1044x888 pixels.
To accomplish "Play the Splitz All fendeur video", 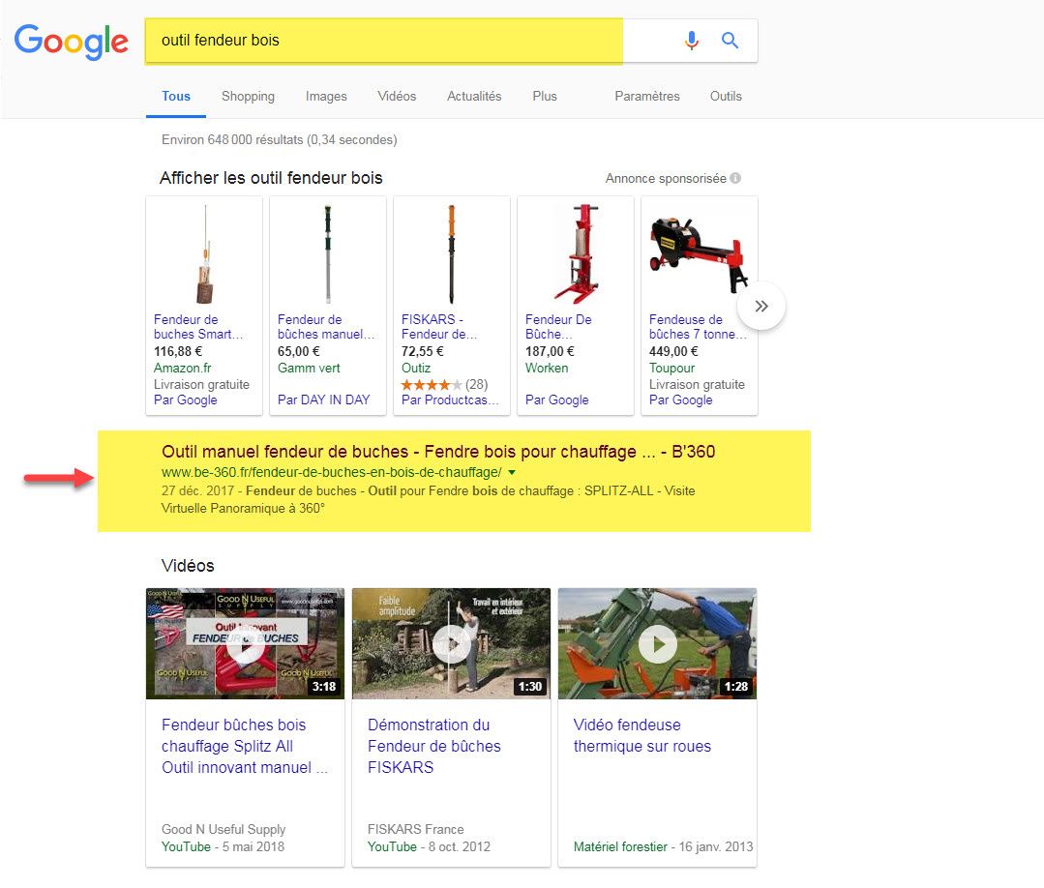I will 245,643.
